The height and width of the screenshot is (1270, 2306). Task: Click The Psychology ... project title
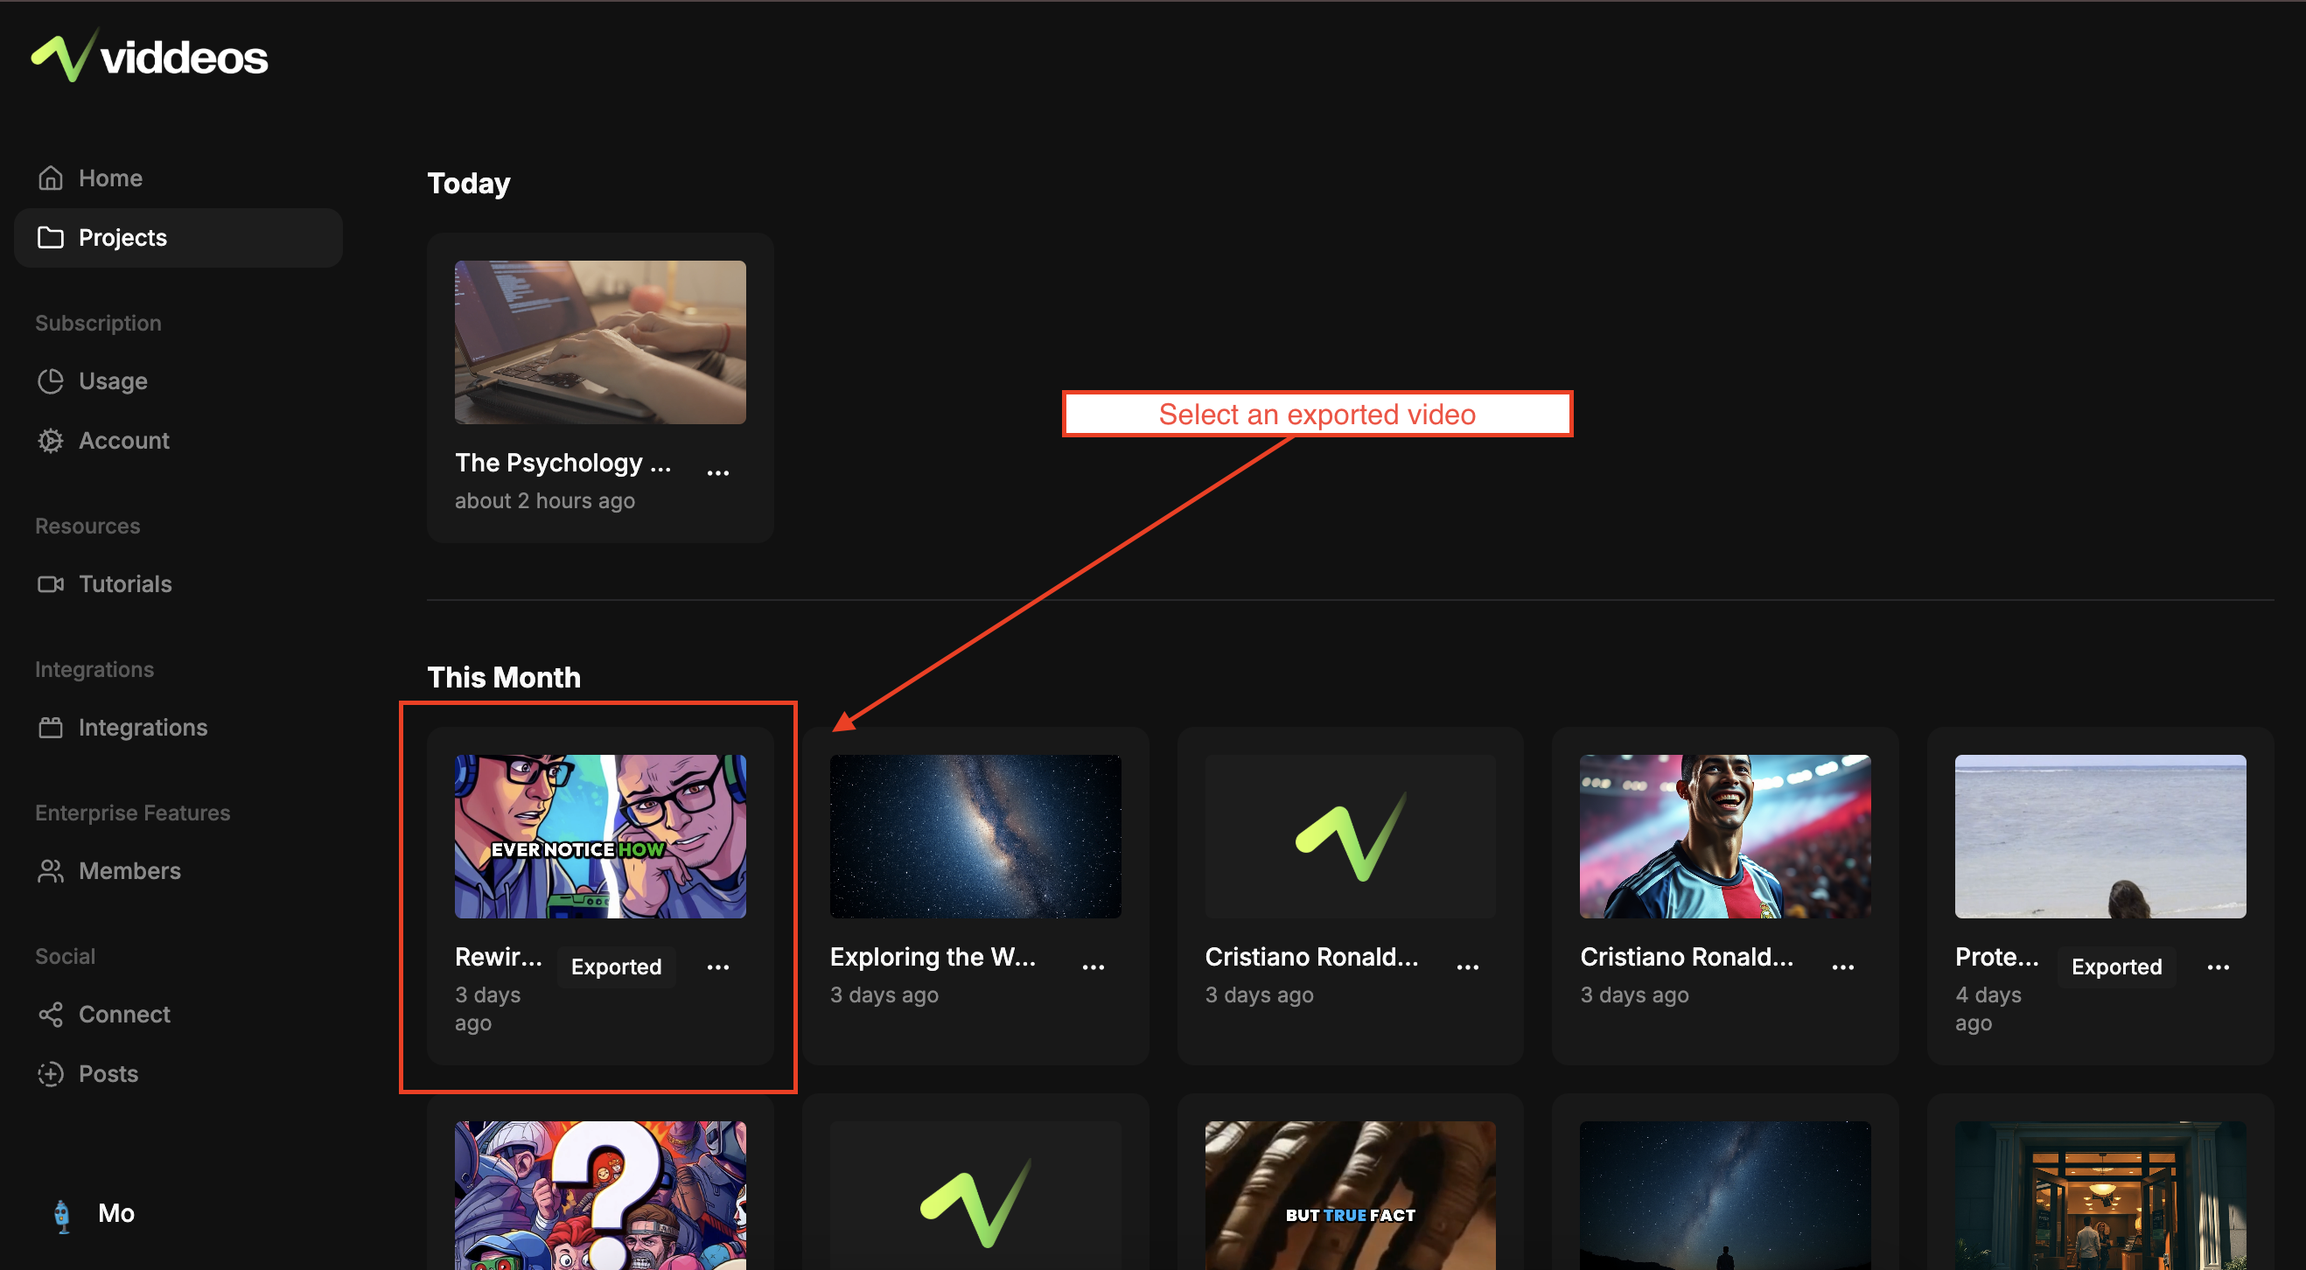563,463
